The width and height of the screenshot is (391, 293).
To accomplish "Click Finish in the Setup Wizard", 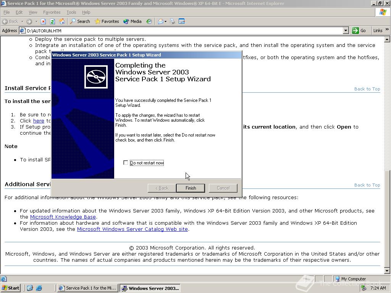I will click(191, 188).
